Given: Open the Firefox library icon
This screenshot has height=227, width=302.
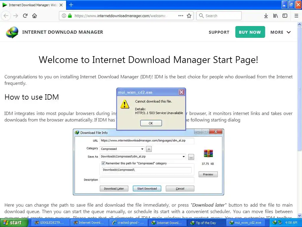Looking at the screenshot, I should (275, 16).
